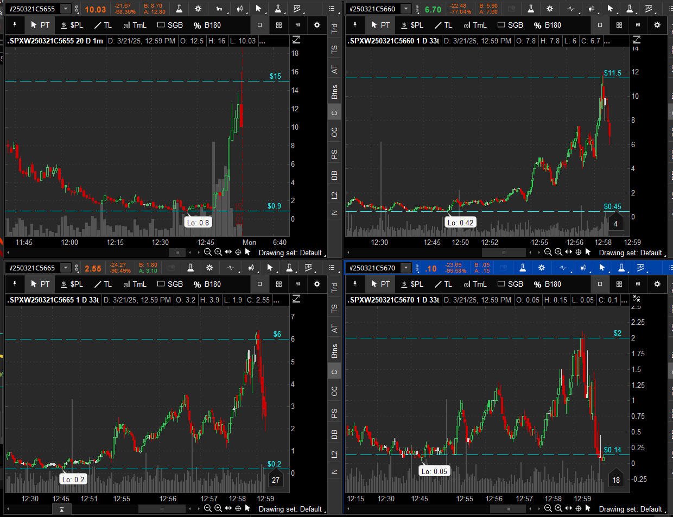The image size is (673, 517).
Task: Click the All button on the C5655 drawing toolbar
Action: click(x=297, y=25)
